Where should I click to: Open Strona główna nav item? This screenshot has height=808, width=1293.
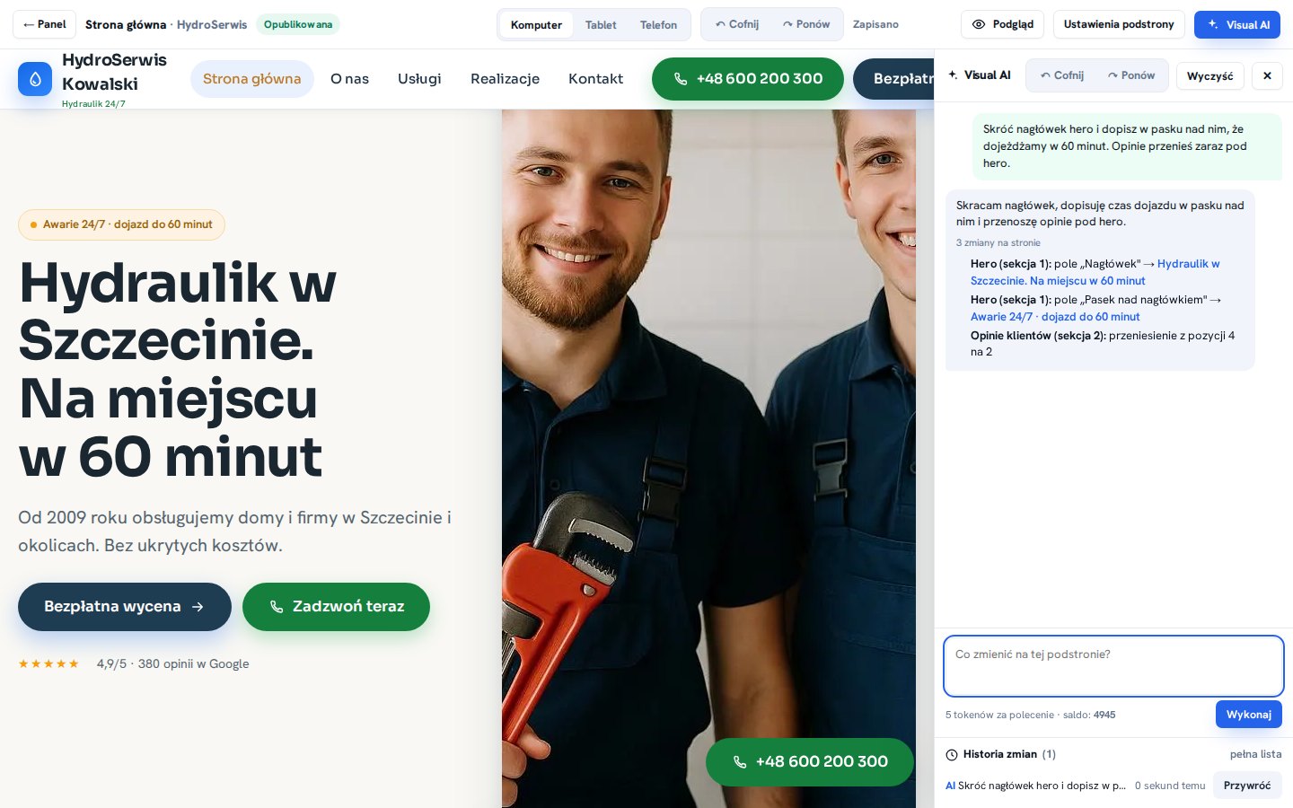pos(251,79)
